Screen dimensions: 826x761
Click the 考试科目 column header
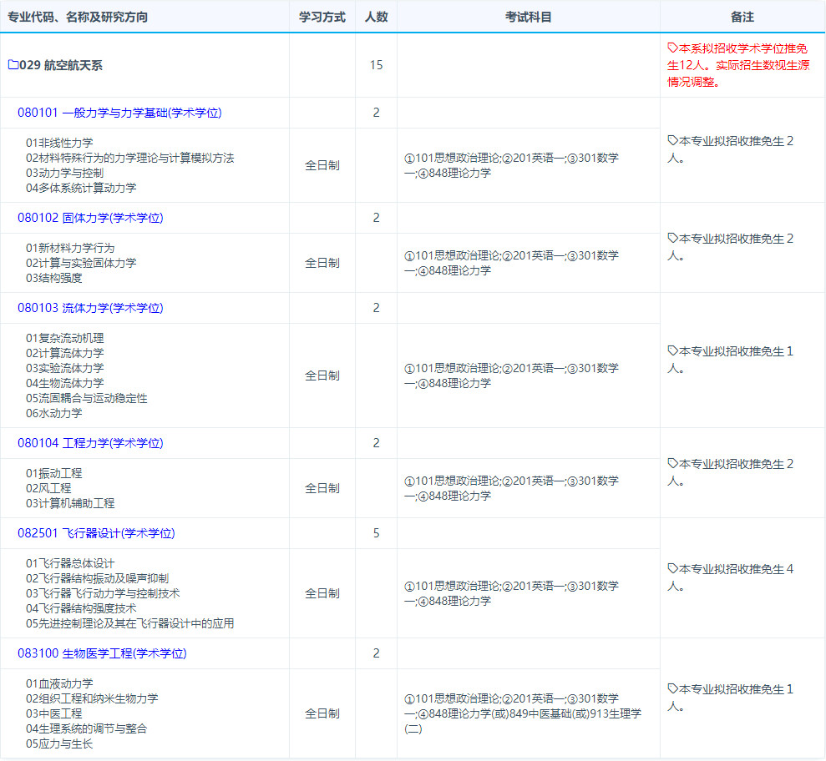click(x=528, y=17)
